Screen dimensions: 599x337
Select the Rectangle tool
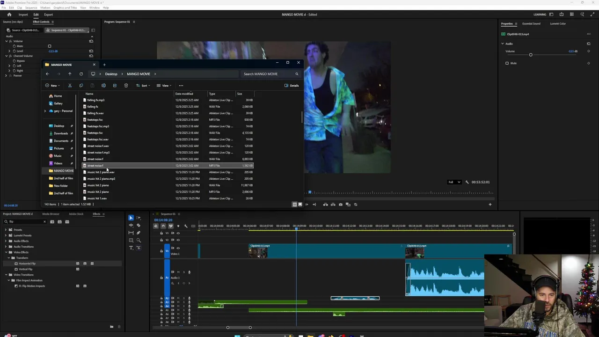coord(131,241)
